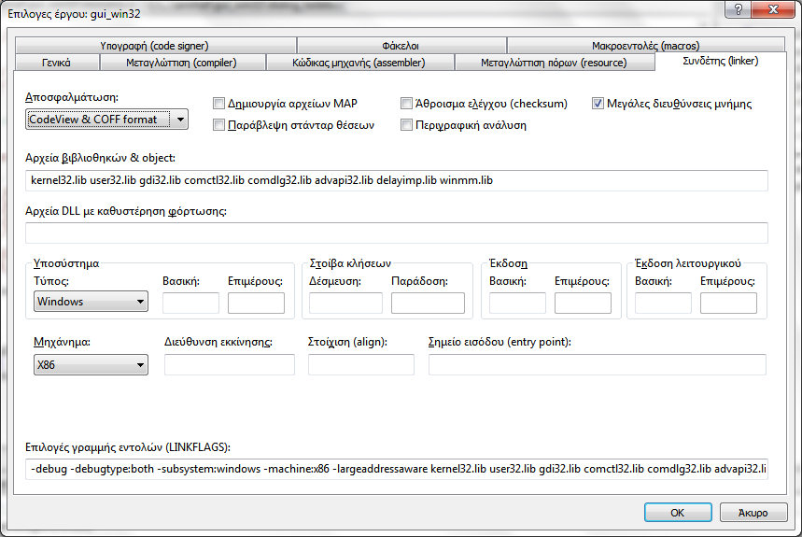
Task: Switch to Υπογραφή (code signer) tab
Action: (x=156, y=46)
